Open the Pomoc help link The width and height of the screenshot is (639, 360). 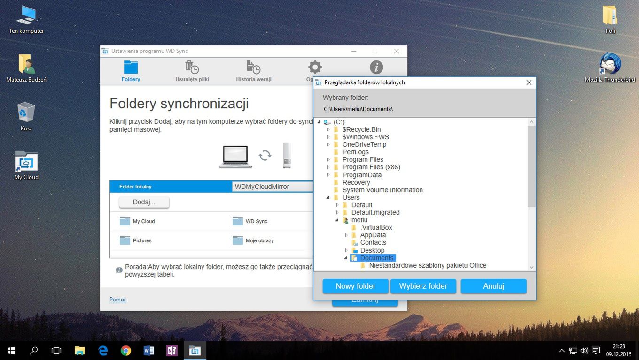(118, 300)
